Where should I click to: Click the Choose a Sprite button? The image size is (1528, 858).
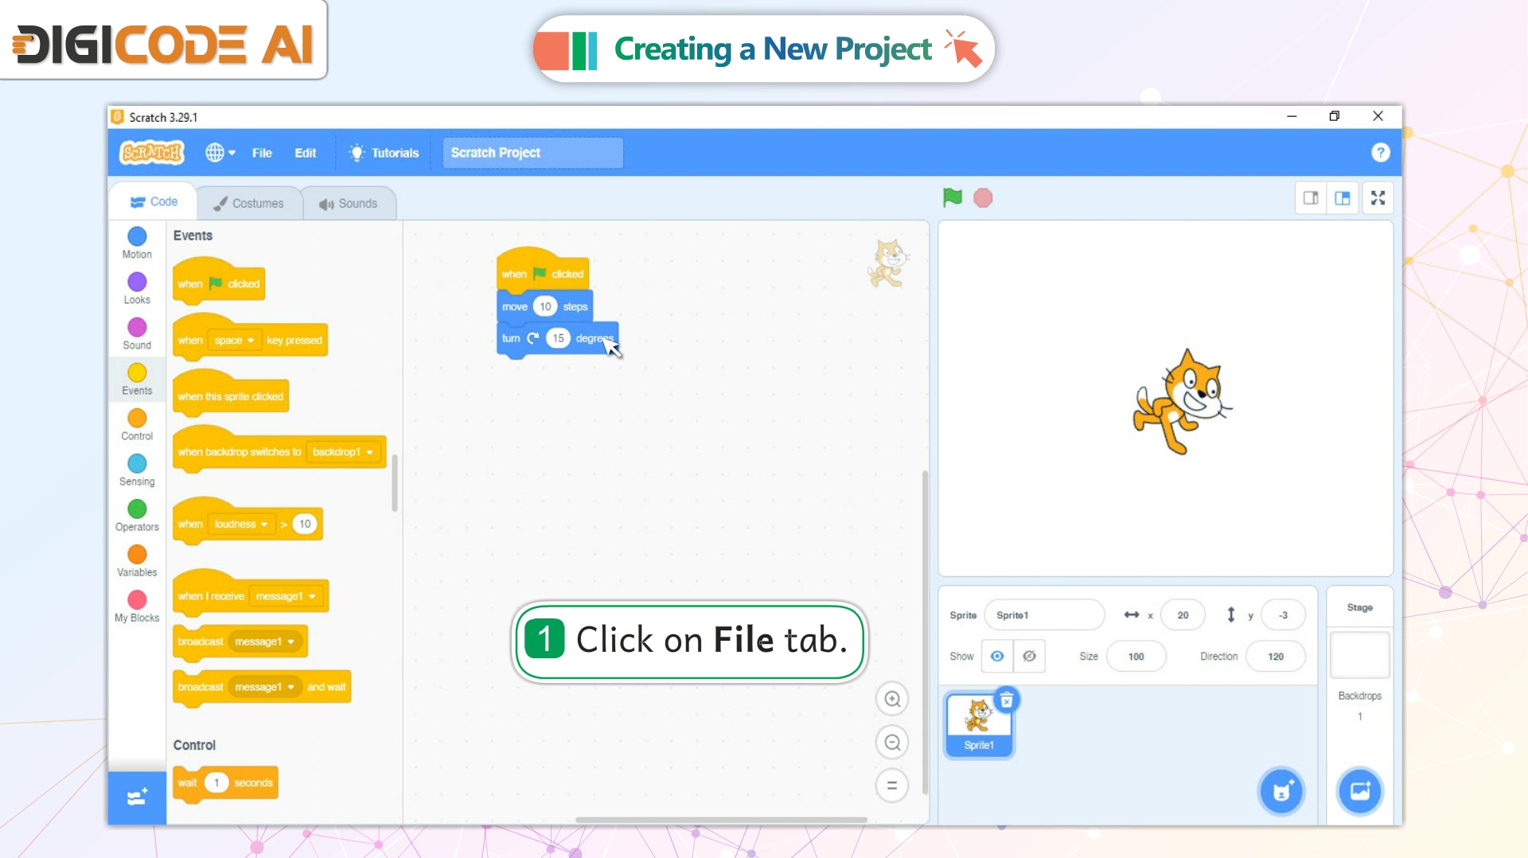pyautogui.click(x=1281, y=791)
